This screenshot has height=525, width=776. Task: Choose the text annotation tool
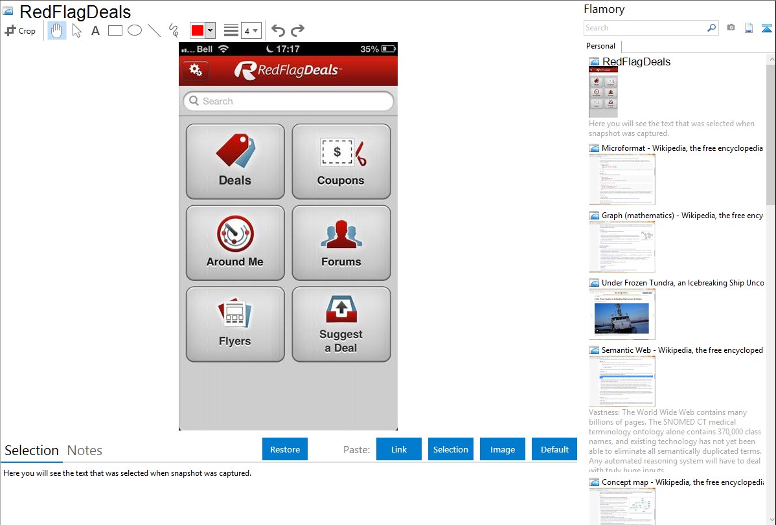[x=95, y=30]
